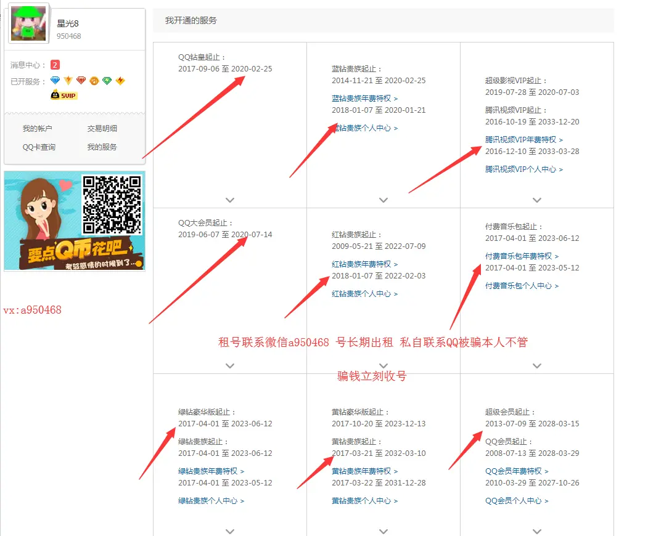Click the account number 950468 under the username

coord(68,36)
